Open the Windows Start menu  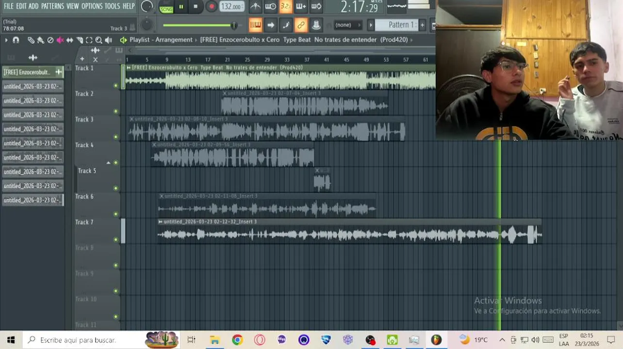[x=11, y=340]
